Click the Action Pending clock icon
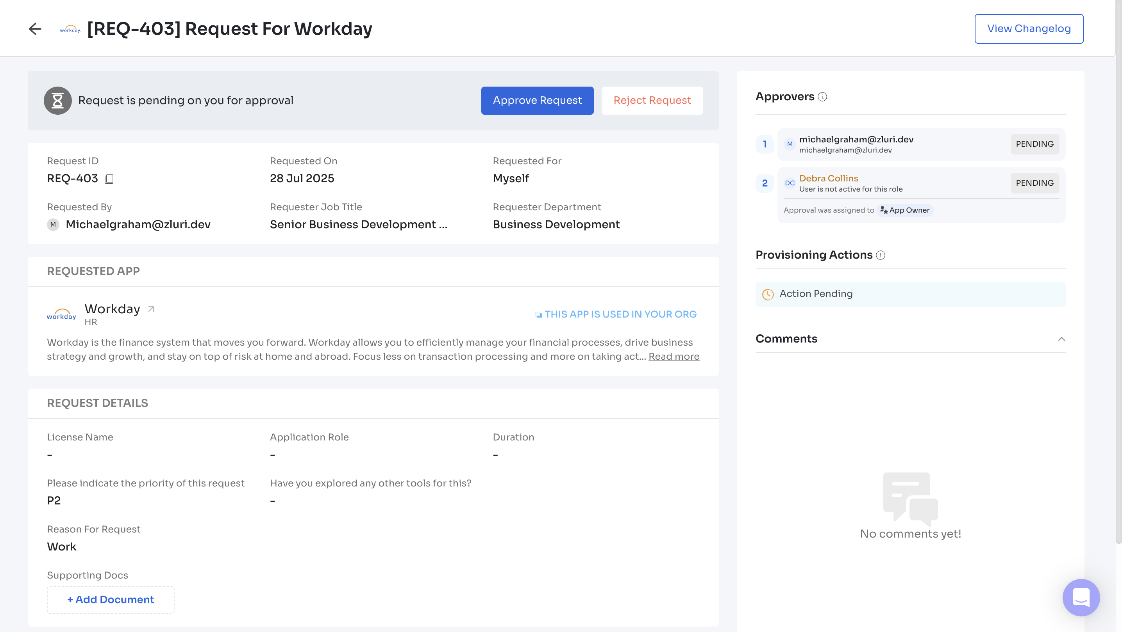 [x=768, y=294]
